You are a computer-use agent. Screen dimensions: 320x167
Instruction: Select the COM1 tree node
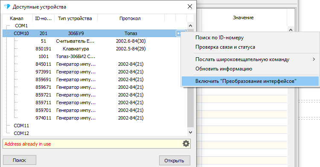pyautogui.click(x=21, y=26)
